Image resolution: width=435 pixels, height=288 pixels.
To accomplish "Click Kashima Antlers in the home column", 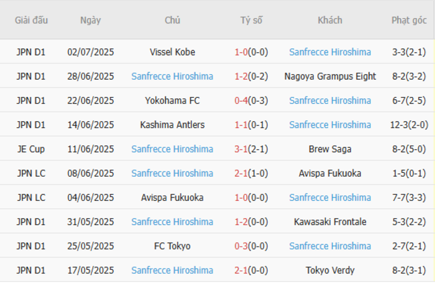I will [x=172, y=125].
